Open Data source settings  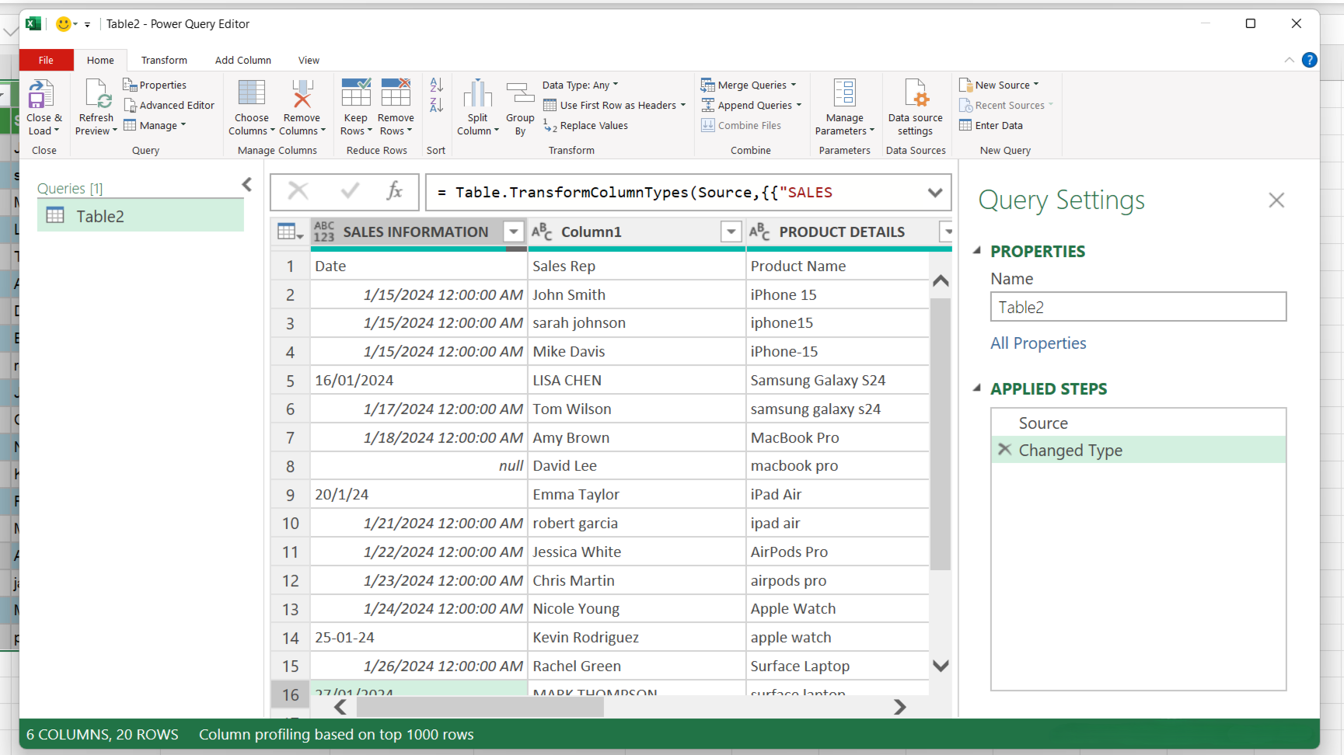[x=915, y=106]
